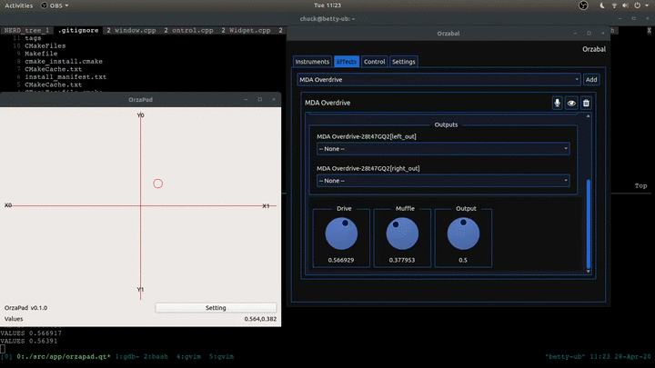This screenshot has height=368, width=655.
Task: Click the 2:bash tmux window entry
Action: point(156,357)
